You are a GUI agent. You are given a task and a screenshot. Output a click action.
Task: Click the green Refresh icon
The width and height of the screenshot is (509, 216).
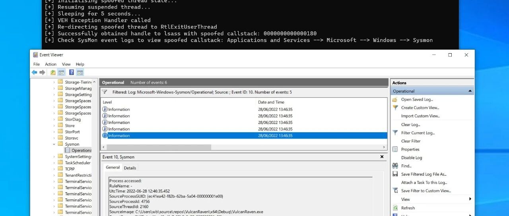point(395,208)
